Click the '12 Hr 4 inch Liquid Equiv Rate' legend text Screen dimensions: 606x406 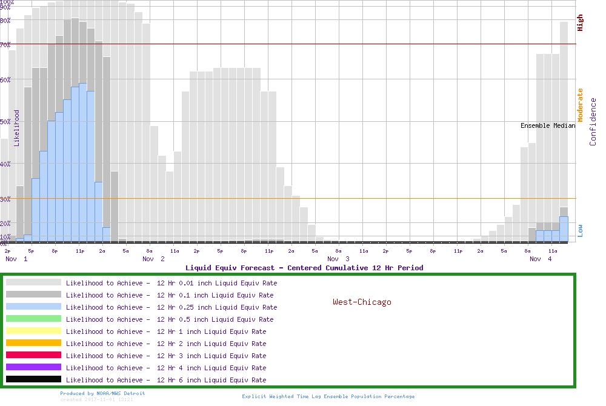pos(211,368)
